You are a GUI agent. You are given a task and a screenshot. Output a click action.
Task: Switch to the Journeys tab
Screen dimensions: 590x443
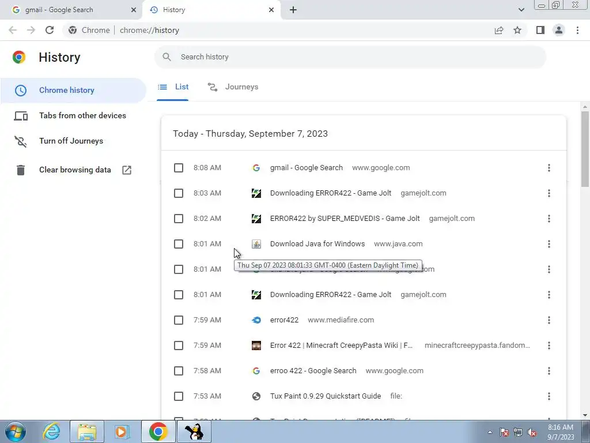[x=233, y=87]
